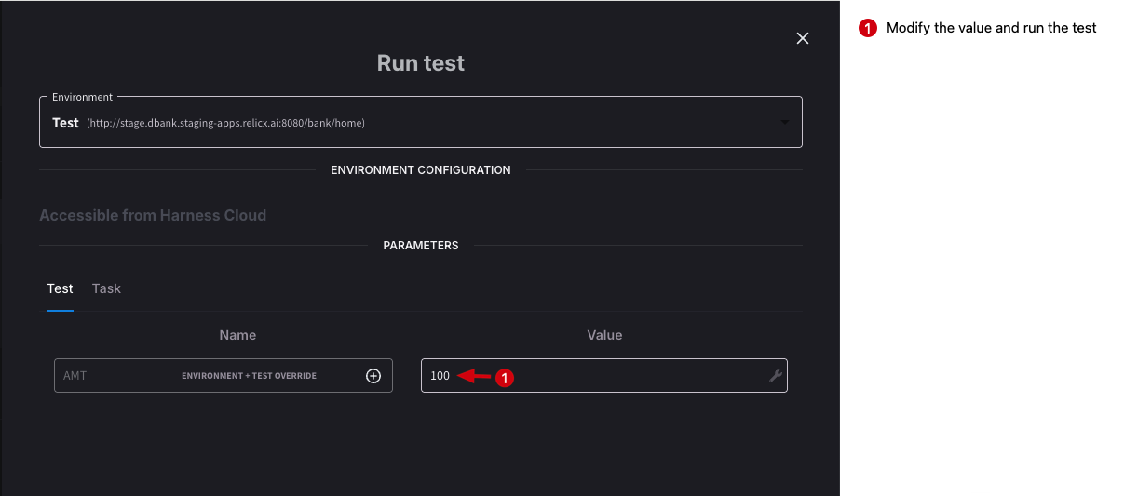Click the red step 1 marker beside value
The width and height of the screenshot is (1138, 496).
[x=504, y=378]
